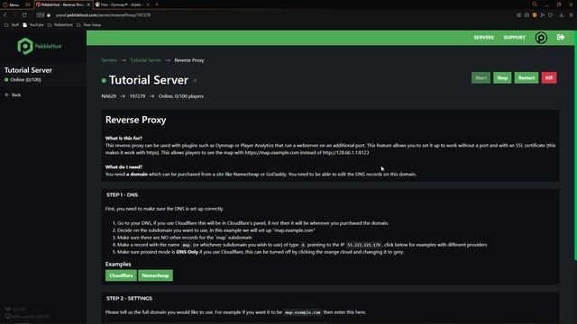The image size is (577, 324).
Task: Follow the Servers breadcrumb link
Action: coord(109,60)
